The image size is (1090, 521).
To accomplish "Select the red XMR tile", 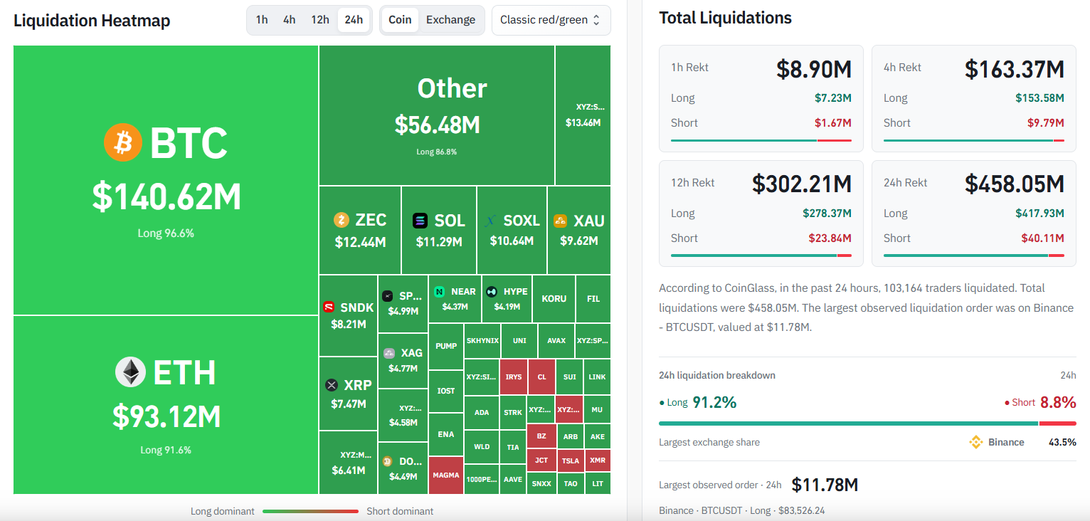I will coord(598,461).
